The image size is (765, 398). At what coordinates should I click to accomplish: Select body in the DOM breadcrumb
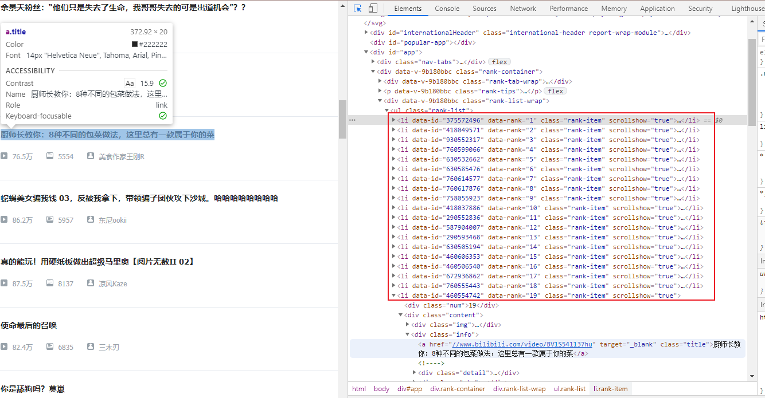click(381, 389)
